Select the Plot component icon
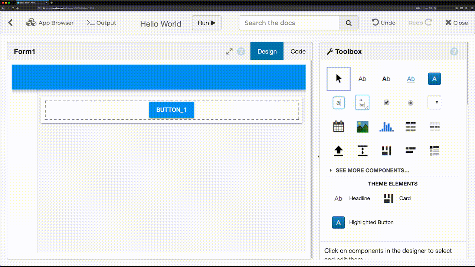Image resolution: width=475 pixels, height=267 pixels. coord(386,126)
